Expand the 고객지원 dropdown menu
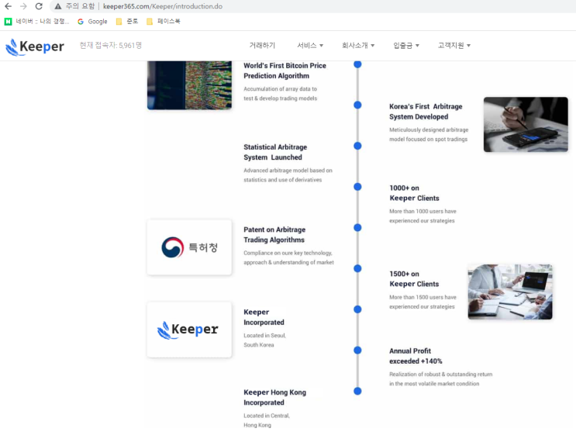Image resolution: width=576 pixels, height=442 pixels. pos(454,45)
